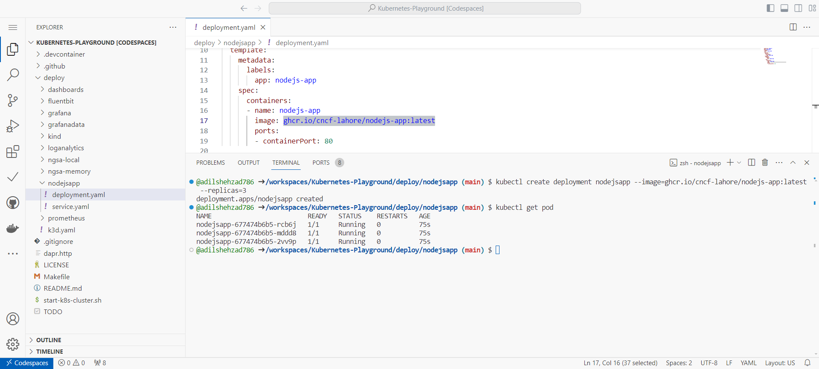This screenshot has width=819, height=369.
Task: Open the Accounts menu icon
Action: pos(13,319)
